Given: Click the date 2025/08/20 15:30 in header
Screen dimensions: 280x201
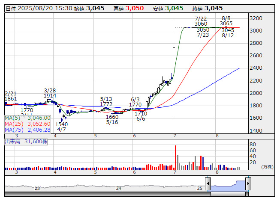Looking at the screenshot, I should point(39,9).
